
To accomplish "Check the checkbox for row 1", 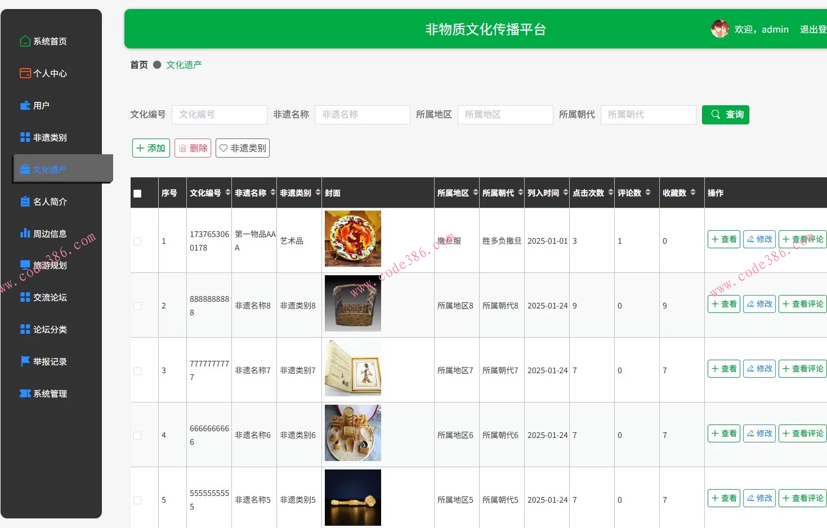I will [137, 240].
